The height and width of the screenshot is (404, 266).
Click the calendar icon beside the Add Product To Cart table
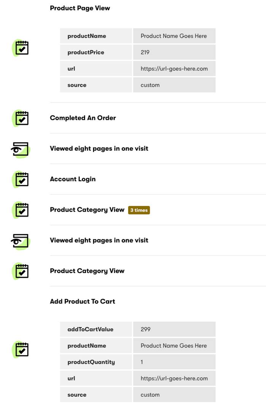tap(22, 350)
